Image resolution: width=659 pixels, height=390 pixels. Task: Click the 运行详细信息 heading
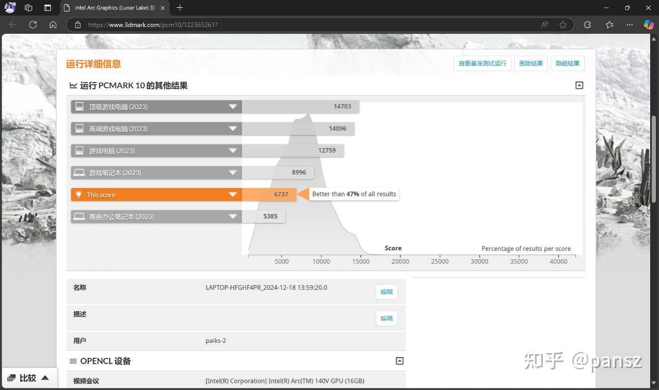(93, 64)
